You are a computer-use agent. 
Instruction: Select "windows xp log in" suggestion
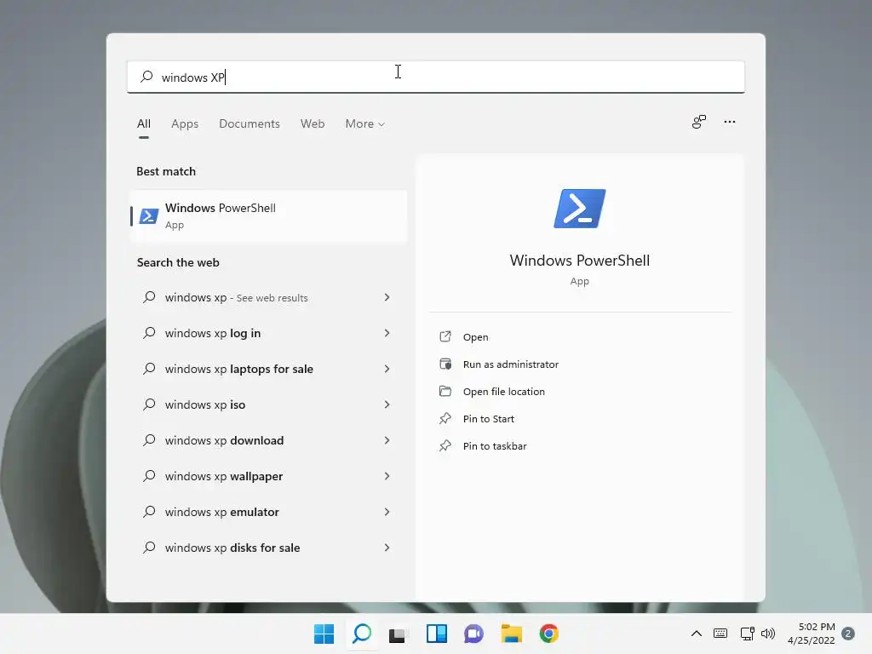click(x=268, y=333)
